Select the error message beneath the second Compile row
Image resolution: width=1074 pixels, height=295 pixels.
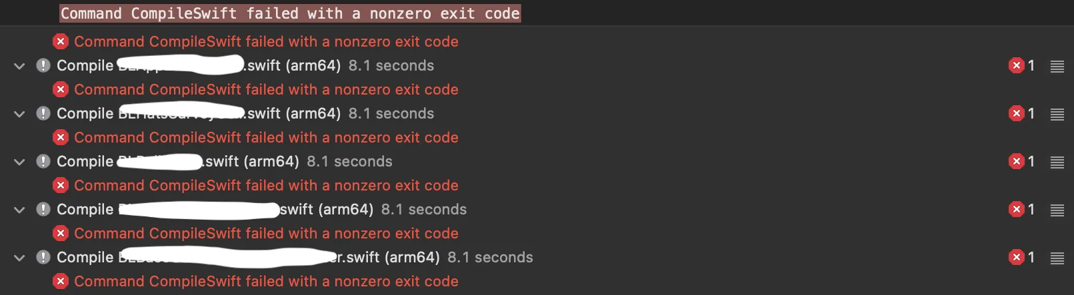point(266,137)
